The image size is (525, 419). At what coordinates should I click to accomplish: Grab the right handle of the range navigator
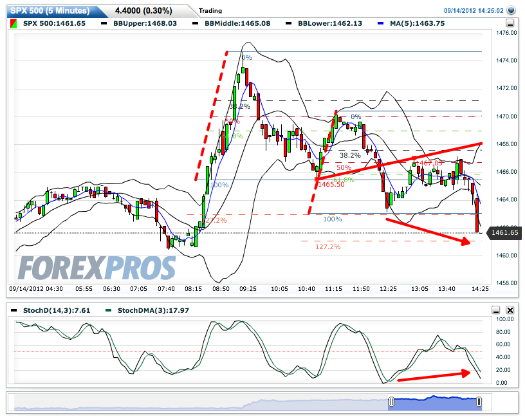[x=479, y=402]
